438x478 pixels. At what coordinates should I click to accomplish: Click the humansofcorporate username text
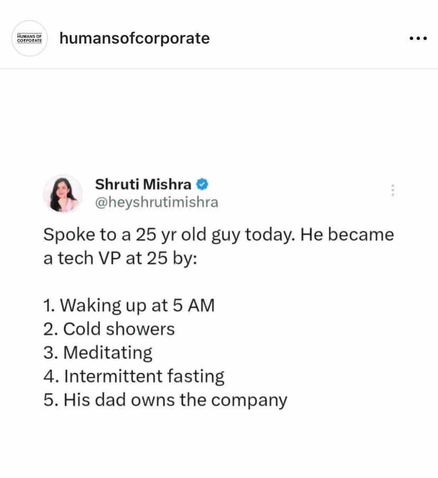134,38
